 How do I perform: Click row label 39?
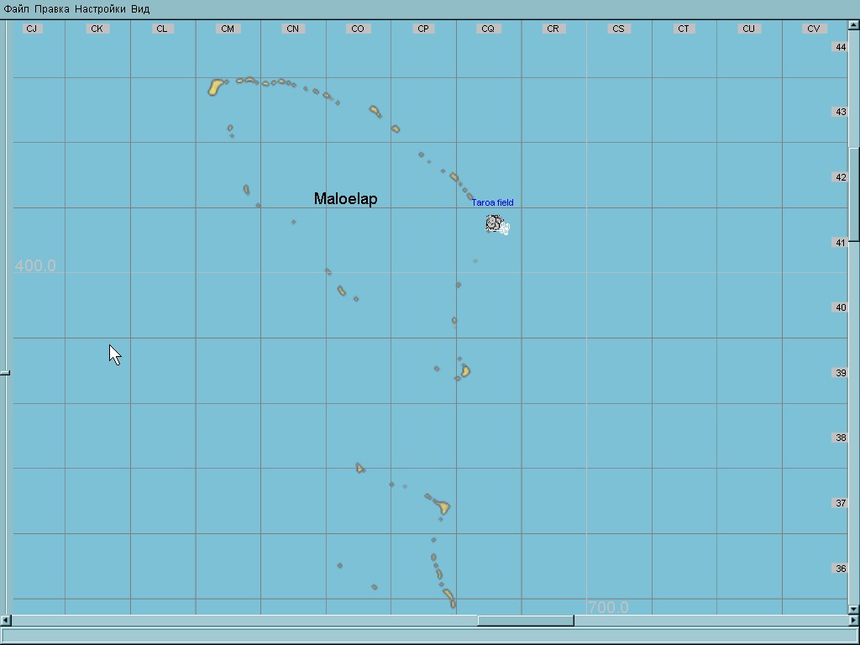(x=840, y=373)
